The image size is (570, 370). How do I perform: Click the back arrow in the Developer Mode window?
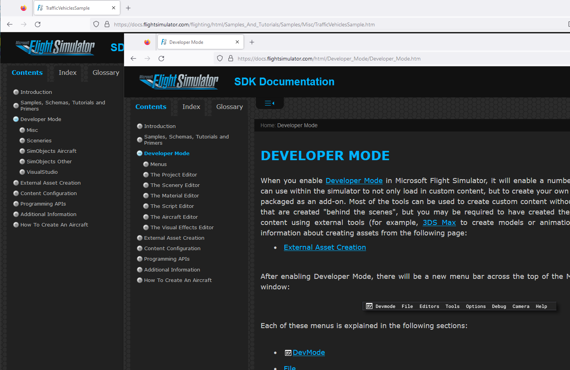(x=133, y=59)
